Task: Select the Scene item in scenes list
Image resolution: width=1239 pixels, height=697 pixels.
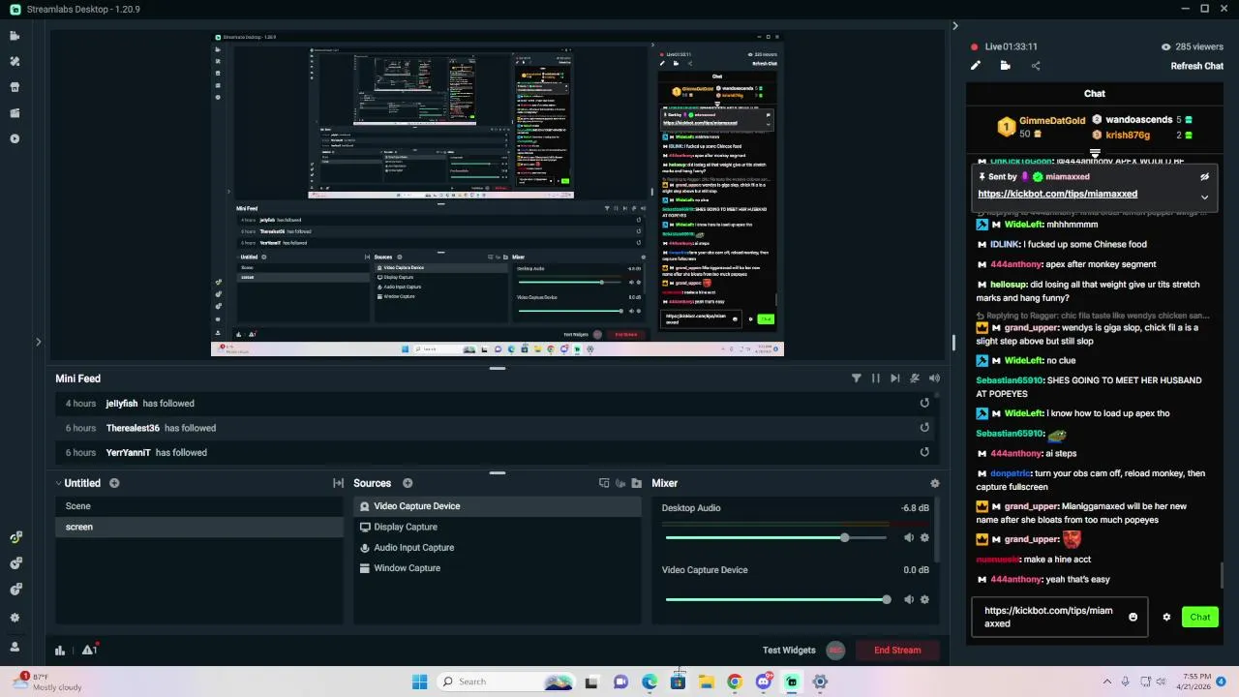Action: (x=198, y=506)
